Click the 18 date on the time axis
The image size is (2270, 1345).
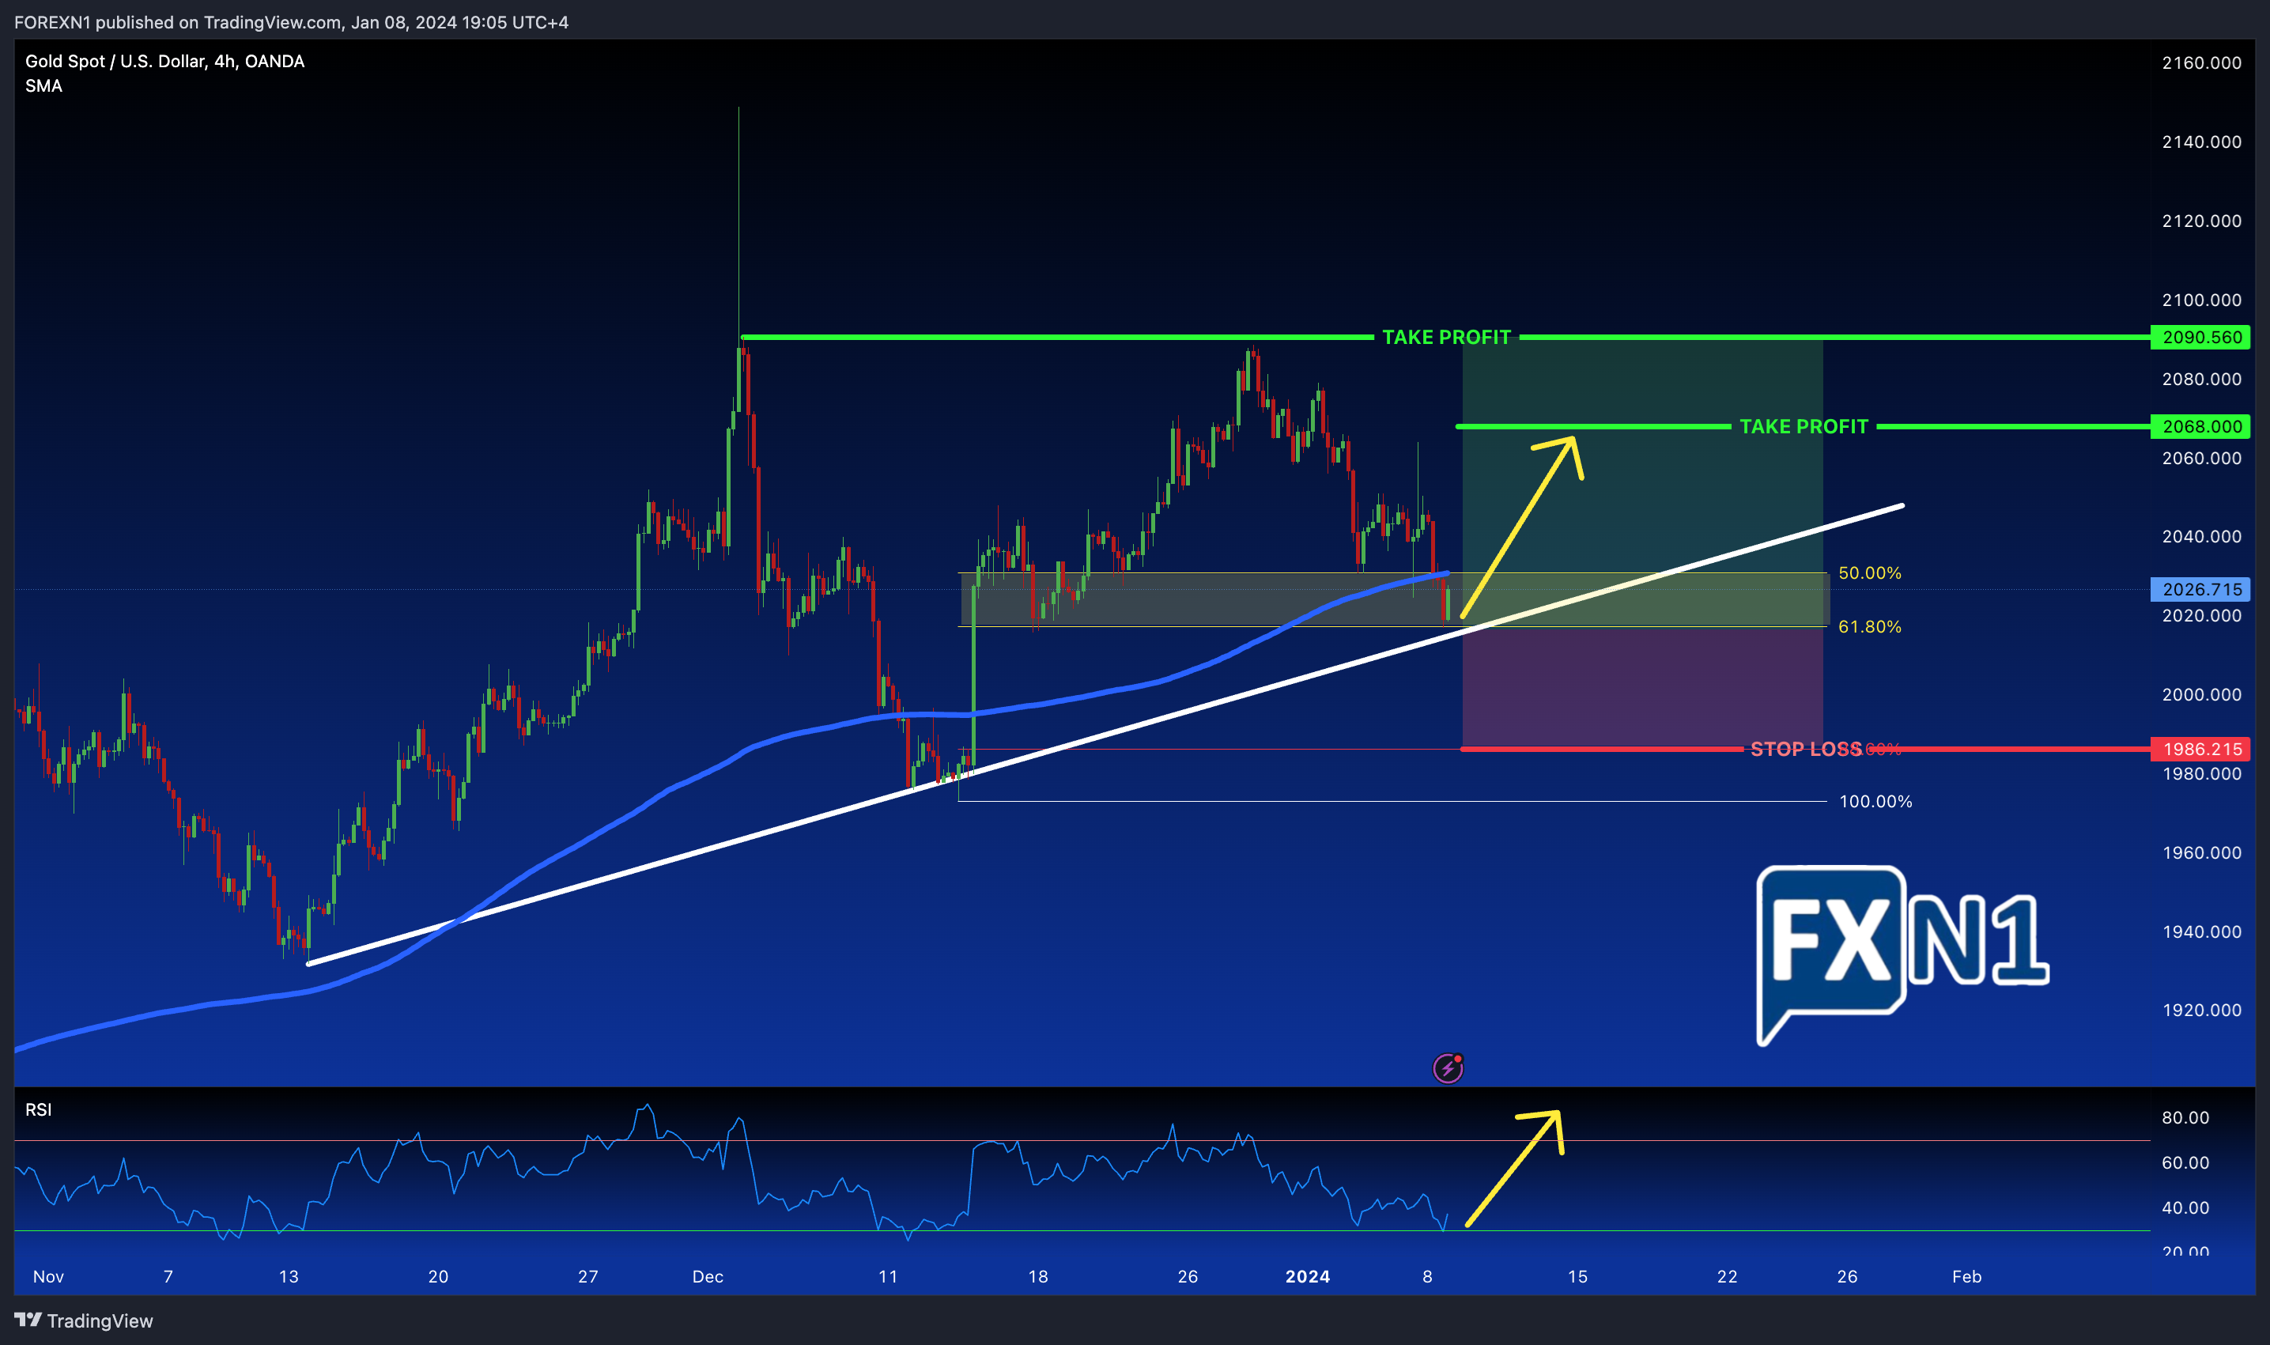[1037, 1276]
